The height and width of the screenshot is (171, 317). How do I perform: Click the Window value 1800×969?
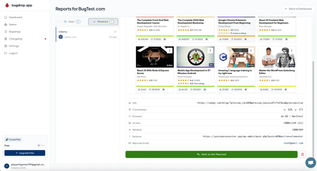tap(297, 130)
